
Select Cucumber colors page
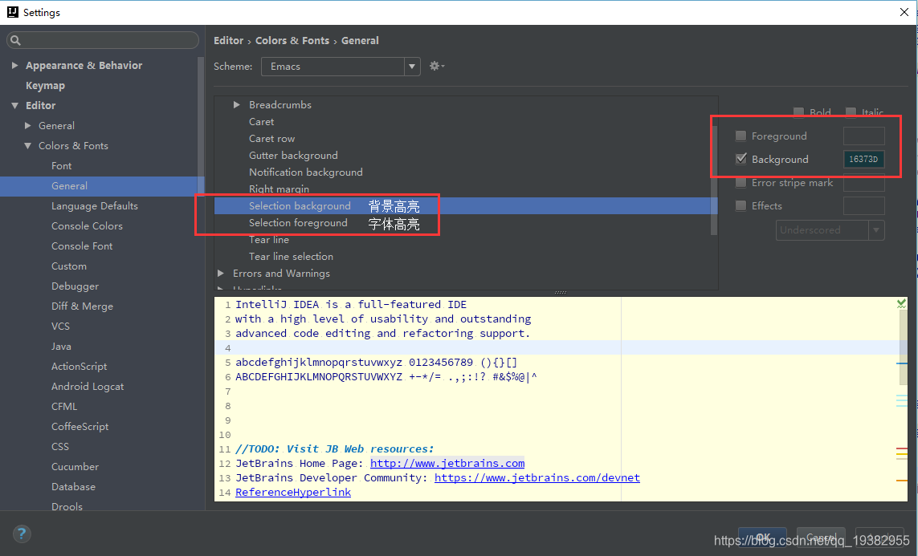pos(75,467)
